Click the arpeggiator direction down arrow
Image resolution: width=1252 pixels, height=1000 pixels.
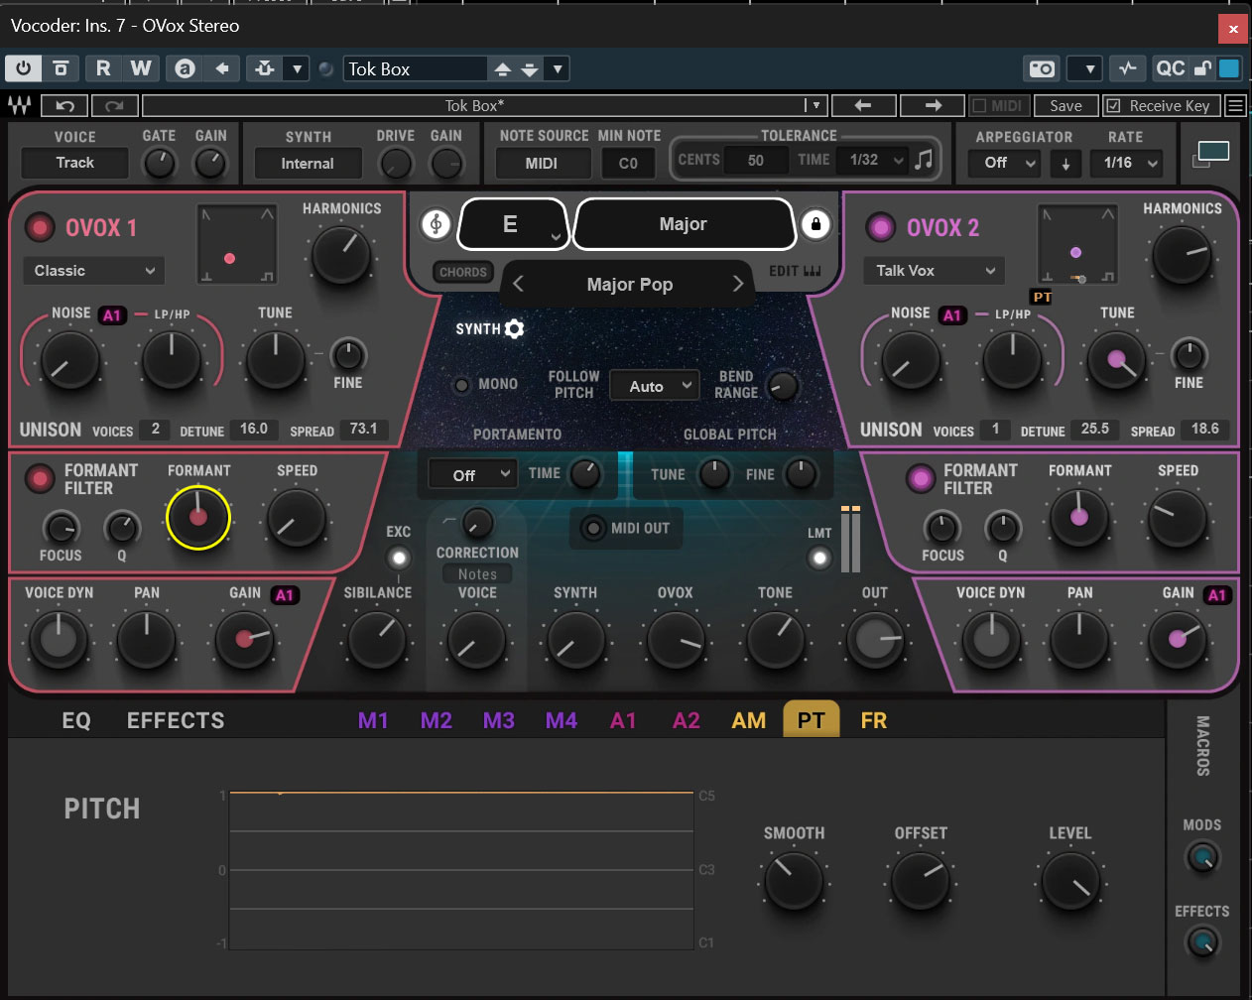1065,164
